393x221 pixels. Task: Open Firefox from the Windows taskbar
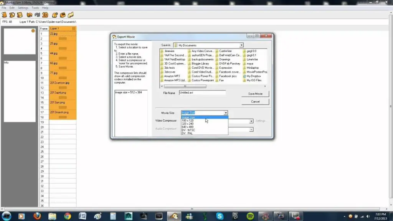tap(37, 216)
